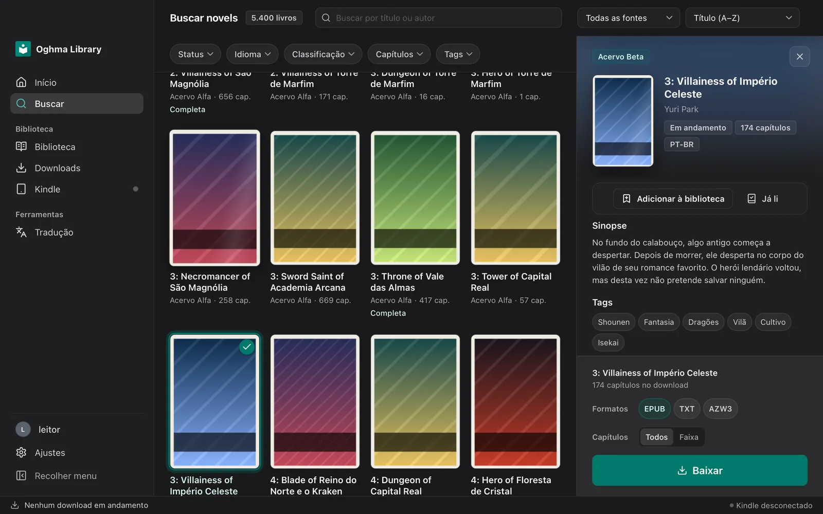
Task: Open the Idioma filter dropdown
Action: 253,54
